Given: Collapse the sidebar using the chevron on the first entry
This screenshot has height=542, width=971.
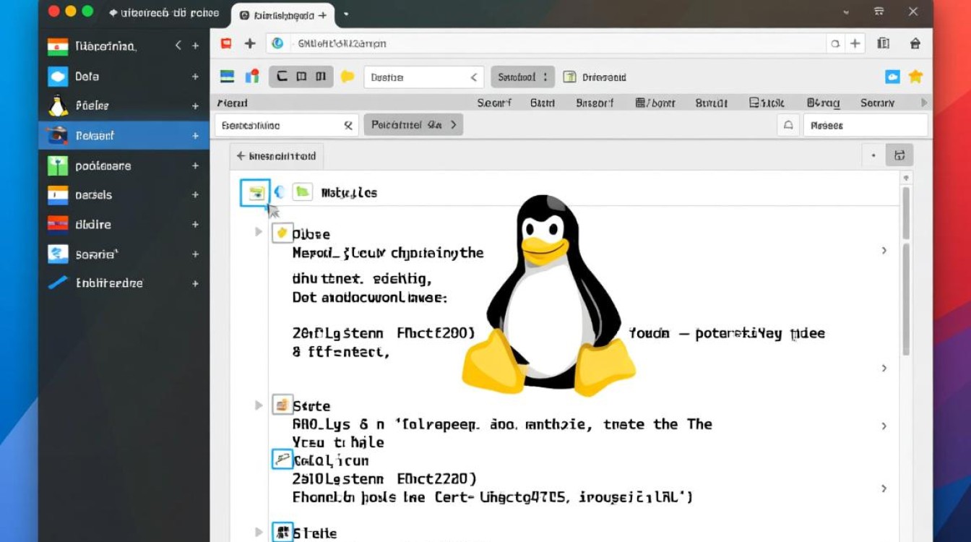Looking at the screenshot, I should [178, 46].
